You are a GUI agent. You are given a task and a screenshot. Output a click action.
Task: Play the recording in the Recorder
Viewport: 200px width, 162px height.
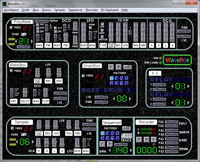point(146,140)
